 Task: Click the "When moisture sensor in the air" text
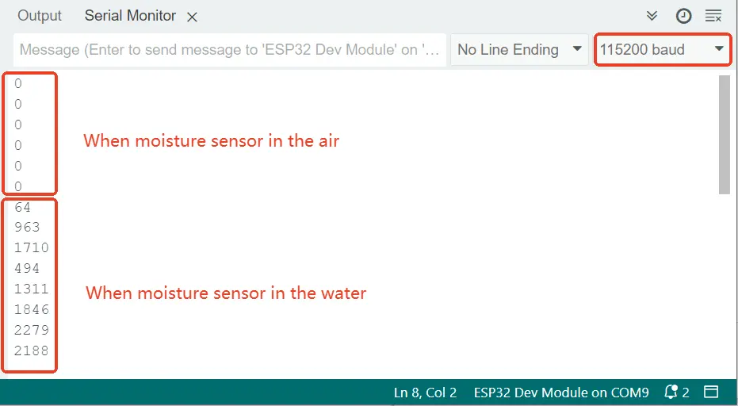tap(212, 141)
